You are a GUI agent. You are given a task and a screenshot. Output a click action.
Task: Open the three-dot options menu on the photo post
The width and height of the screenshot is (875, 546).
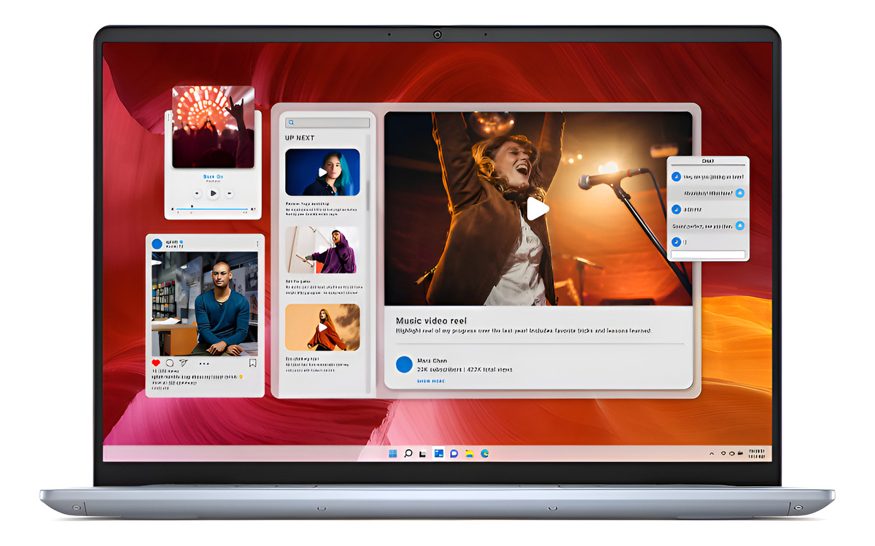tap(257, 243)
